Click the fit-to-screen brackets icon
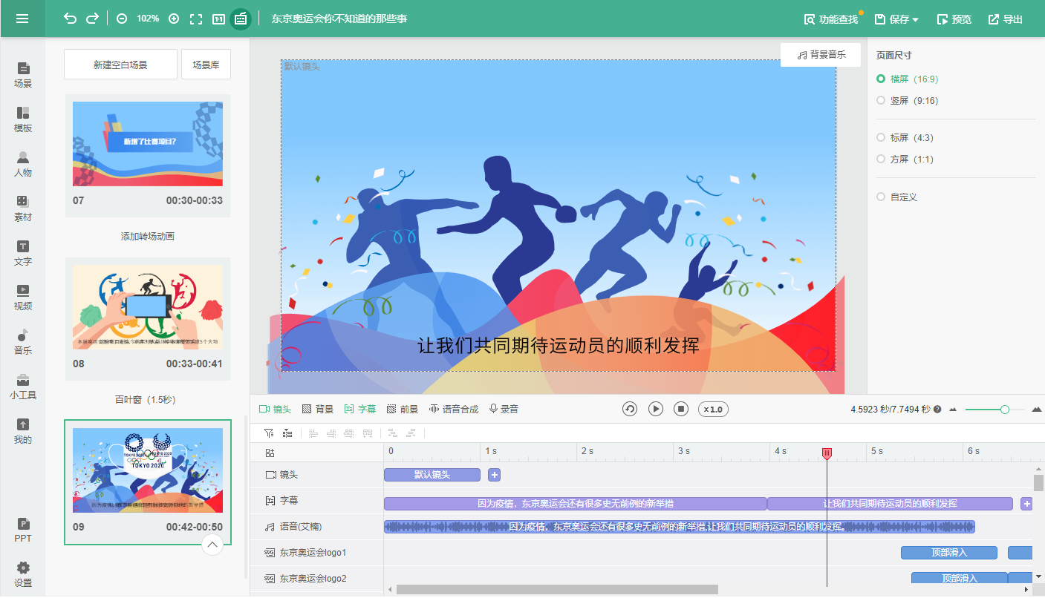Viewport: 1045px width, 598px height. point(196,19)
